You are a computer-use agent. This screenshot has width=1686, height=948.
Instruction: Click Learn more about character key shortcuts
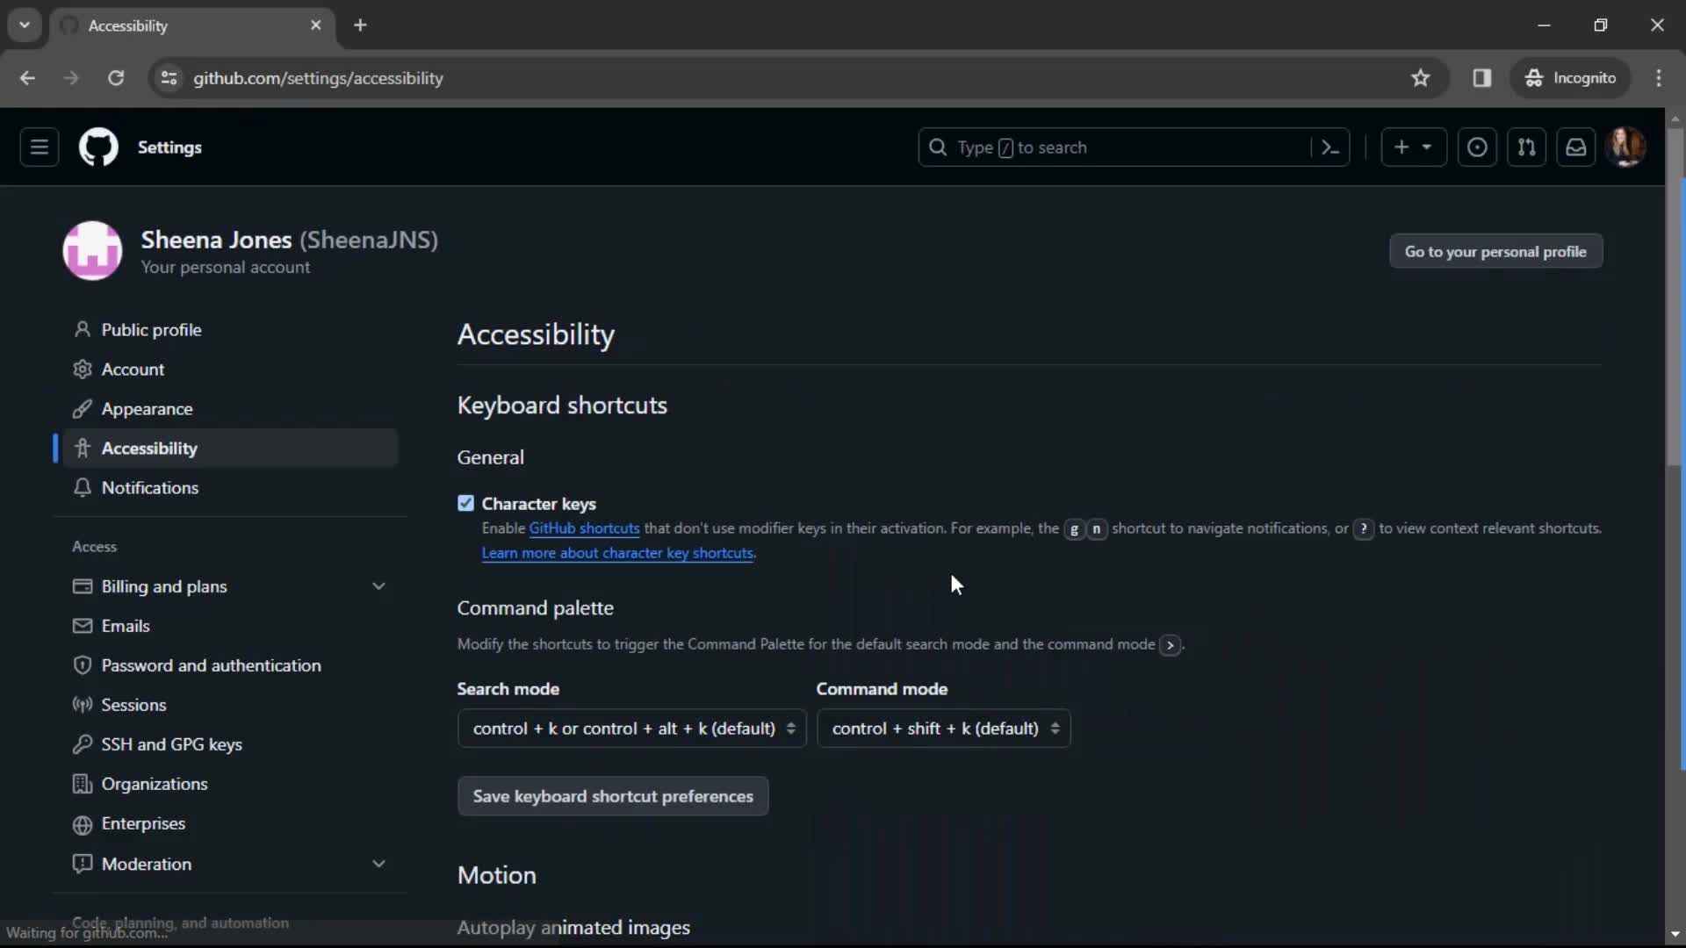point(617,552)
